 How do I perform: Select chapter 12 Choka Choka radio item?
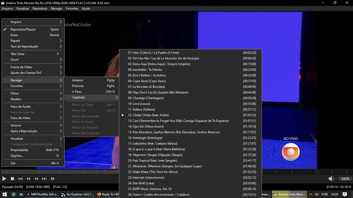190,115
